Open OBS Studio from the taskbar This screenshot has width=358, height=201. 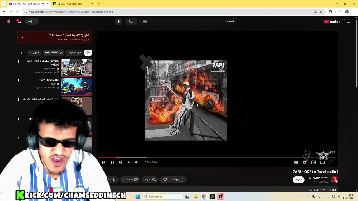221,197
